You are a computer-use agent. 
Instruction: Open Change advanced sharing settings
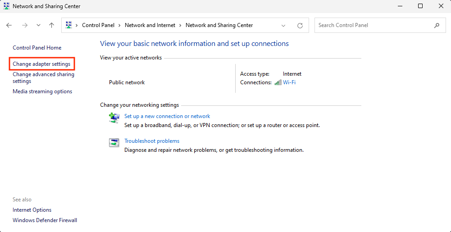pos(43,77)
